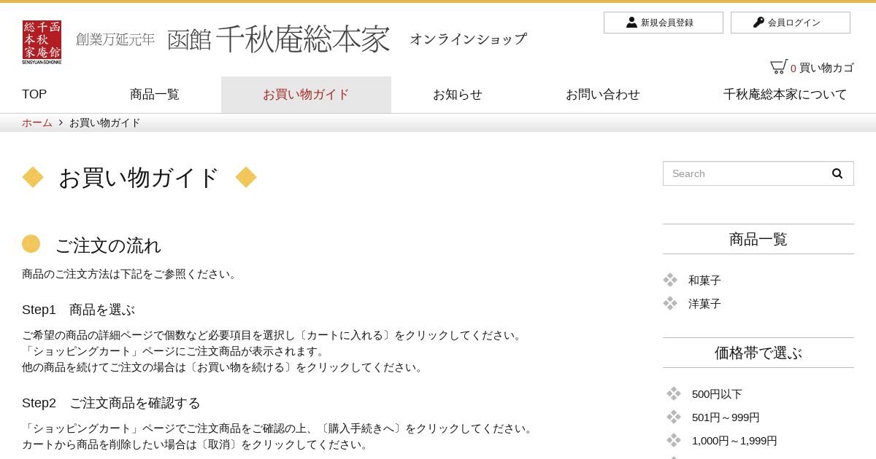
Task: Open お知らせ menu item
Action: click(458, 95)
